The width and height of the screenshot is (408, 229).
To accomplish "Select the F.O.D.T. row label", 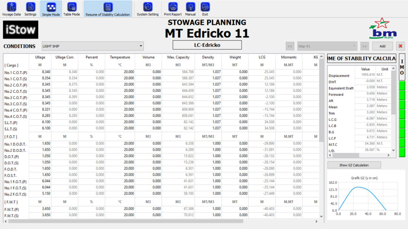I will coord(11,169).
